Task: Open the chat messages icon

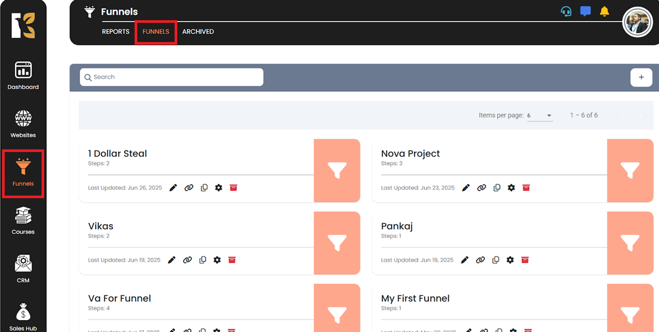Action: (585, 11)
